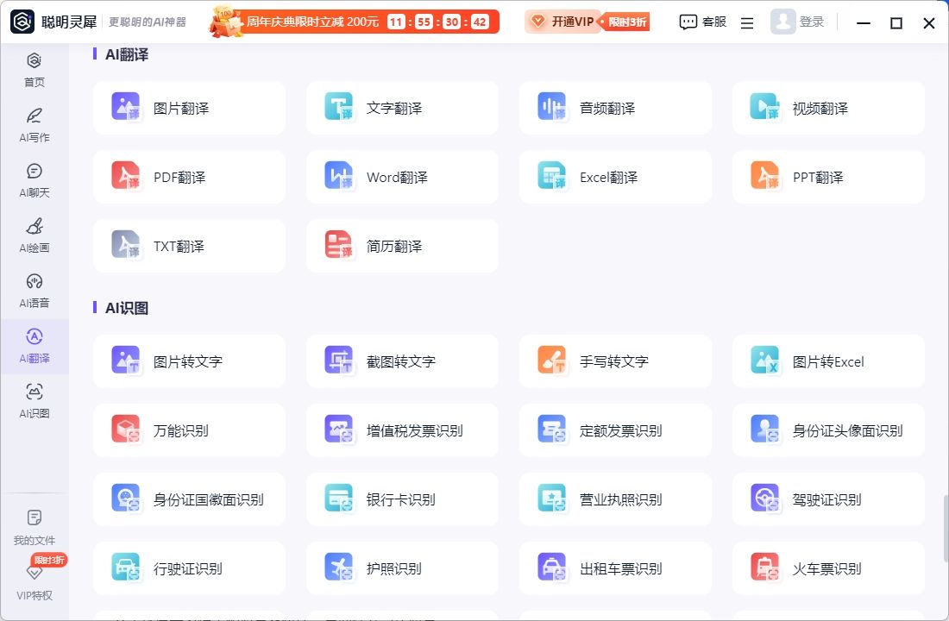The width and height of the screenshot is (949, 621).
Task: Select the AI识图 sidebar tab
Action: [35, 401]
